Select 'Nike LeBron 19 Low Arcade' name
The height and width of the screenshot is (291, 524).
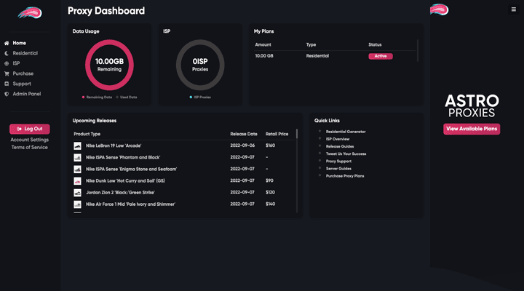point(114,145)
